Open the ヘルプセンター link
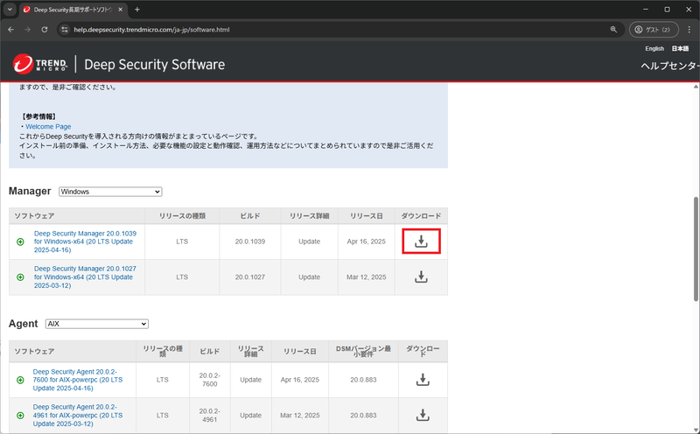Image resolution: width=700 pixels, height=434 pixels. click(x=670, y=66)
